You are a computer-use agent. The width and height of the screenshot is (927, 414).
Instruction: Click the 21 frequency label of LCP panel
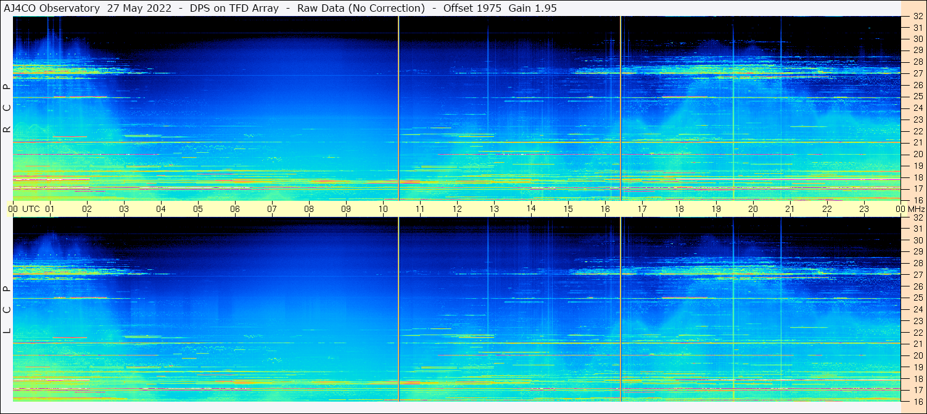(x=917, y=344)
